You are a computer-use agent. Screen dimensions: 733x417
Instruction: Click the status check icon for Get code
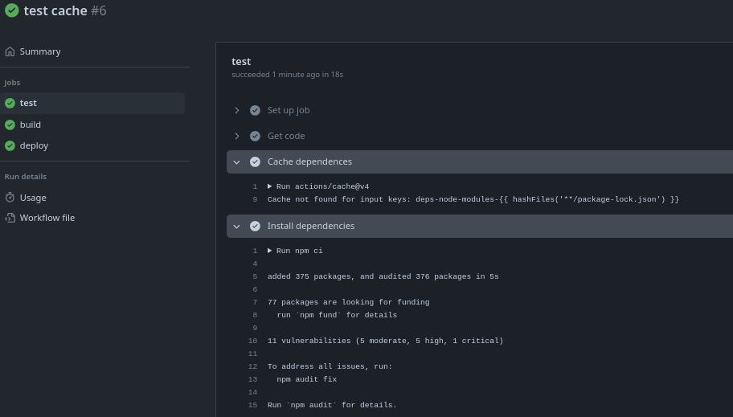[x=255, y=136]
